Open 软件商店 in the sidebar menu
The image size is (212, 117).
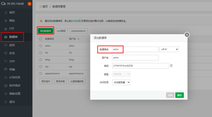click(15, 86)
